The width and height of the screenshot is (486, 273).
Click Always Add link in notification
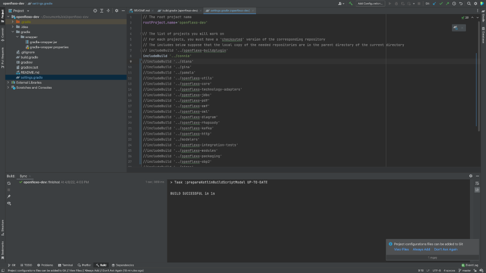point(421,249)
